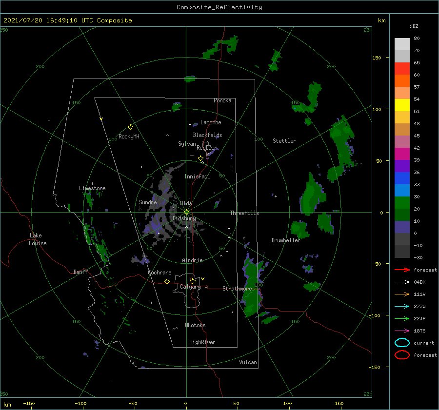Click the forecast label beside the red arrow
The width and height of the screenshot is (439, 410).
[x=425, y=270]
